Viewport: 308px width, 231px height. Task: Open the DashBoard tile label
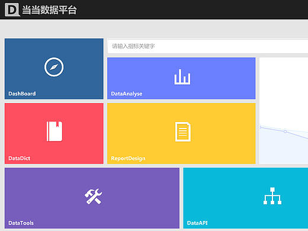22,94
